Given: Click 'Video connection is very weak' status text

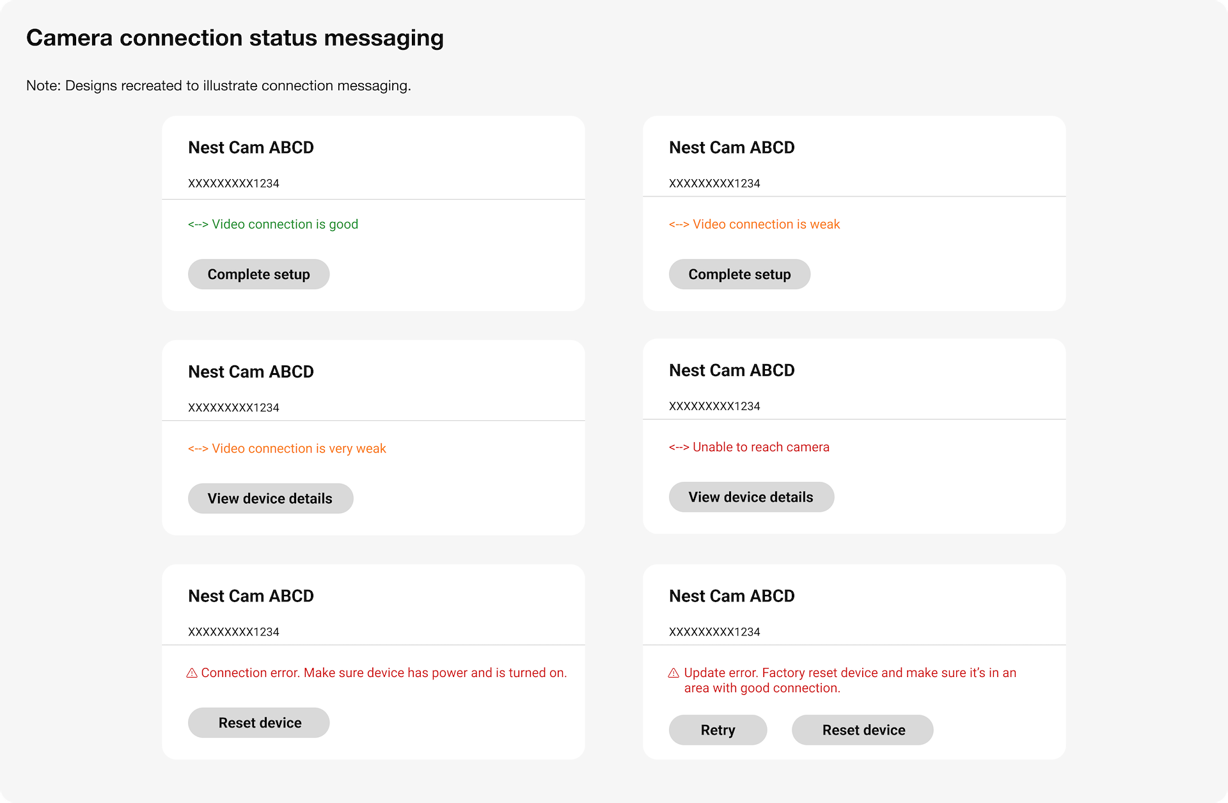Looking at the screenshot, I should (299, 449).
